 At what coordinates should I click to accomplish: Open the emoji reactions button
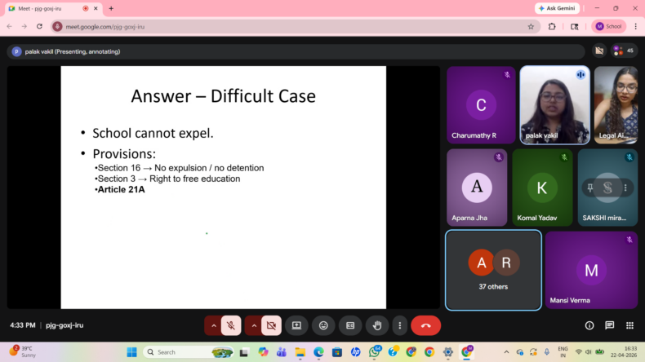pyautogui.click(x=323, y=325)
